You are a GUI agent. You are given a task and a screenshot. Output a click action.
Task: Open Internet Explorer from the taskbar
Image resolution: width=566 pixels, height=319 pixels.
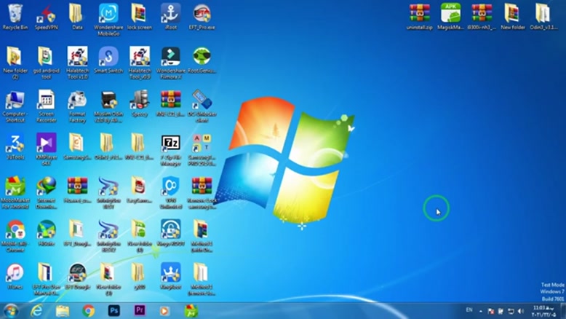click(x=36, y=311)
